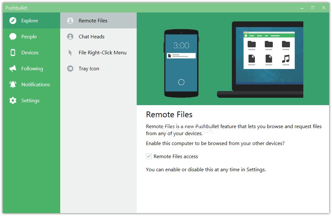Click the Tray Icon pushbullet icon
Screen dimensions: 332x216
click(70, 68)
